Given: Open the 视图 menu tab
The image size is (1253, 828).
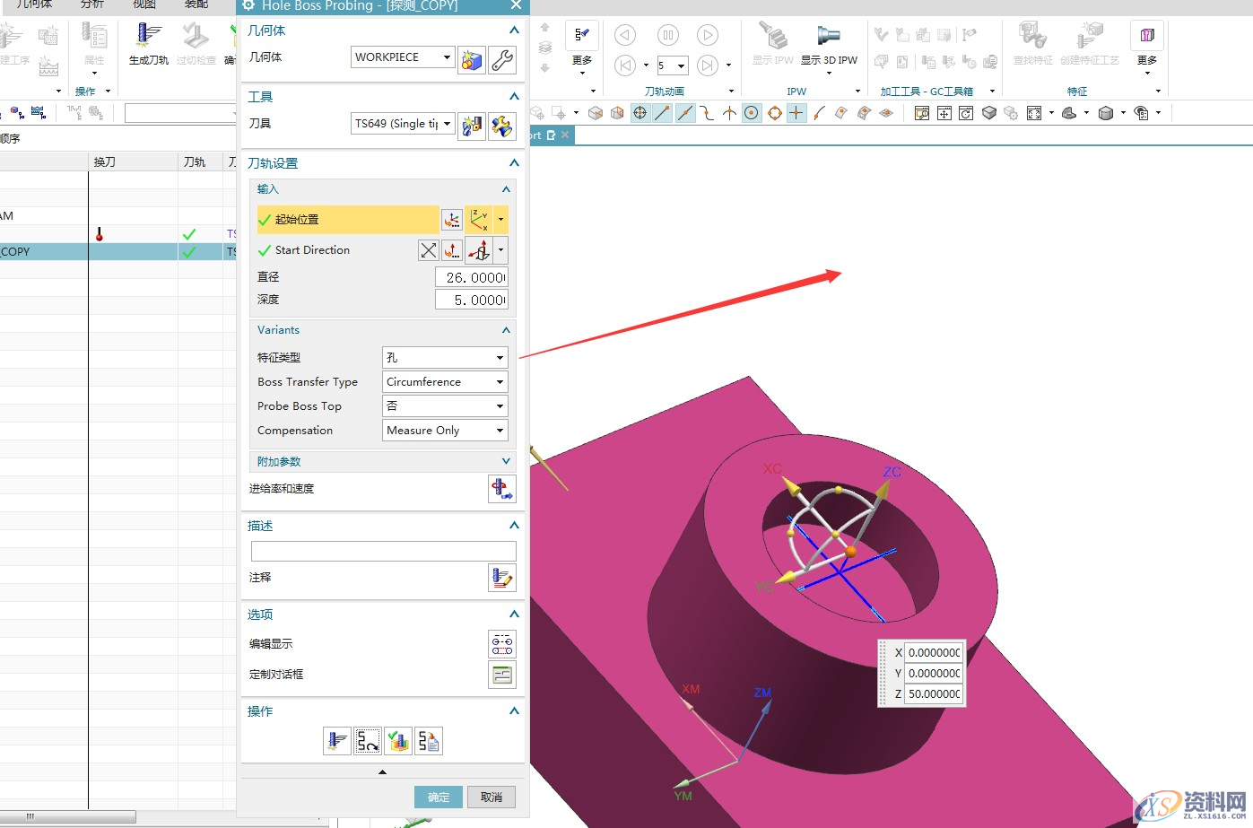Looking at the screenshot, I should coord(144,5).
